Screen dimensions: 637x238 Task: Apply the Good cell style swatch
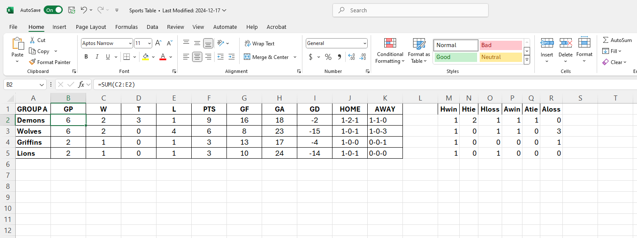point(455,57)
